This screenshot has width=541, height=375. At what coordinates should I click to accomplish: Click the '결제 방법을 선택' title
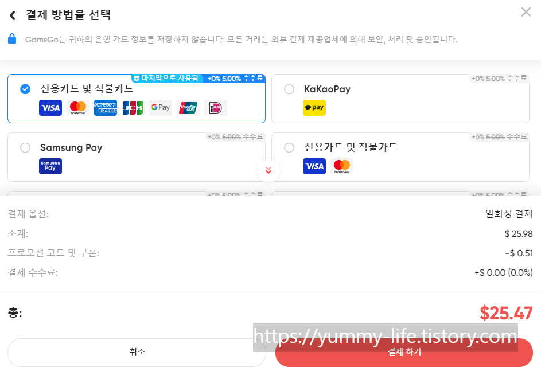(68, 15)
